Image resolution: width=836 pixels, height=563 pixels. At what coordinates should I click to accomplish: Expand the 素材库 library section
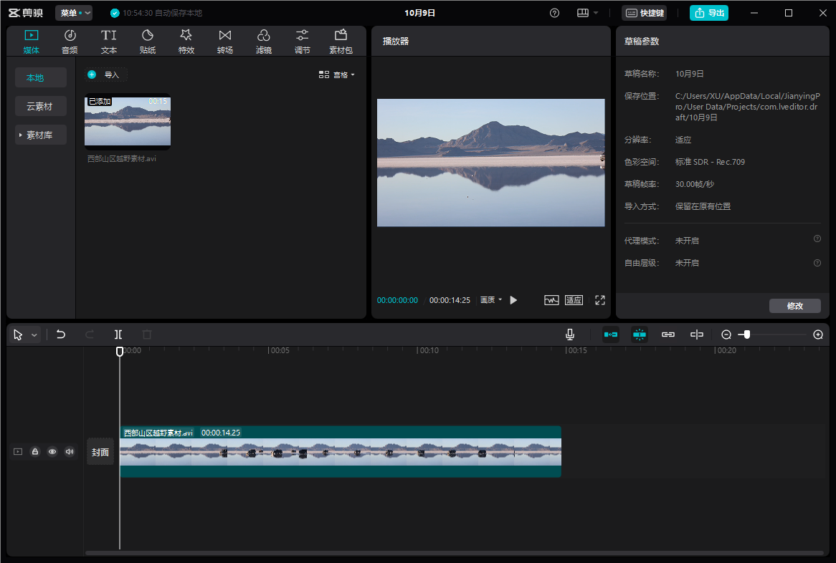pos(41,135)
